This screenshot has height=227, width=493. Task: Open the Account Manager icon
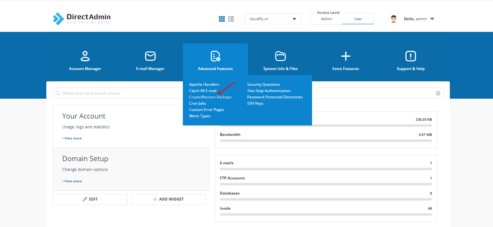(x=85, y=56)
